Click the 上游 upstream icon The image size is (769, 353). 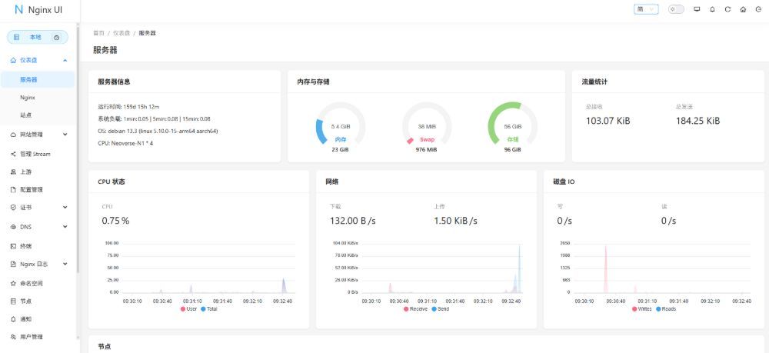[13, 172]
